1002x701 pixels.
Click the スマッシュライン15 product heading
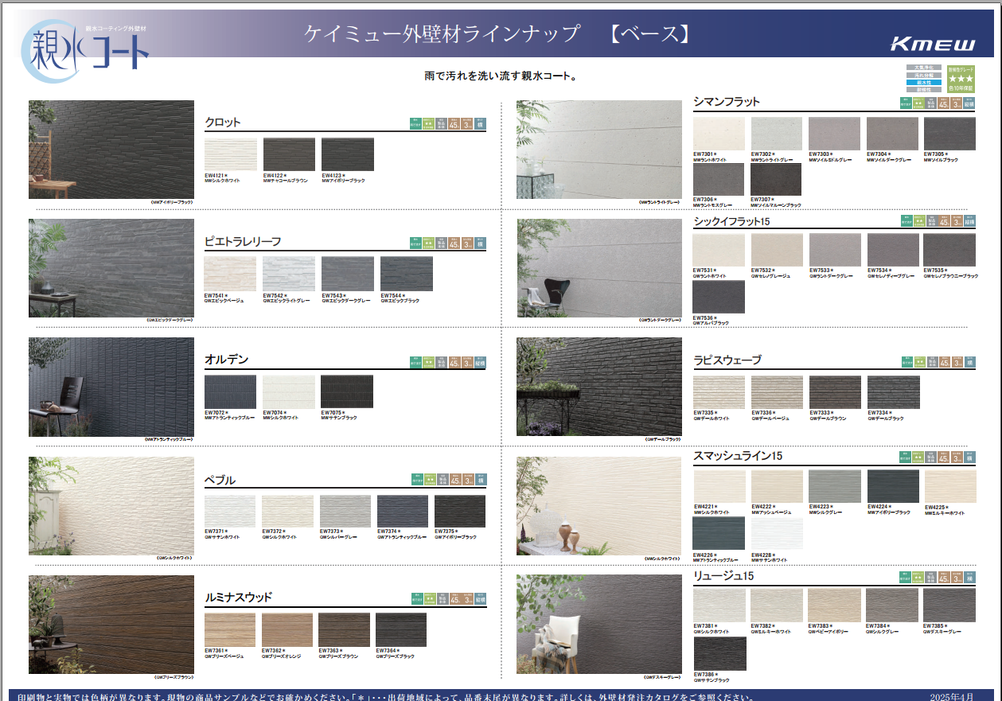point(738,456)
